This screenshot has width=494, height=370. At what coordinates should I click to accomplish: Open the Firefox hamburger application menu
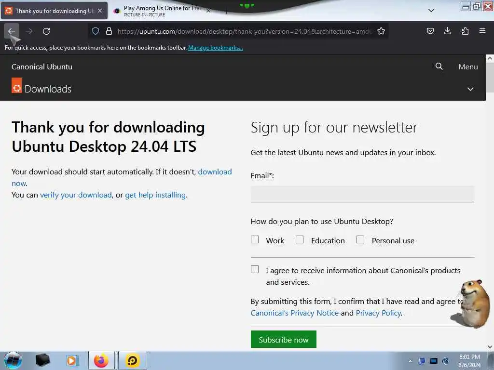pyautogui.click(x=482, y=31)
